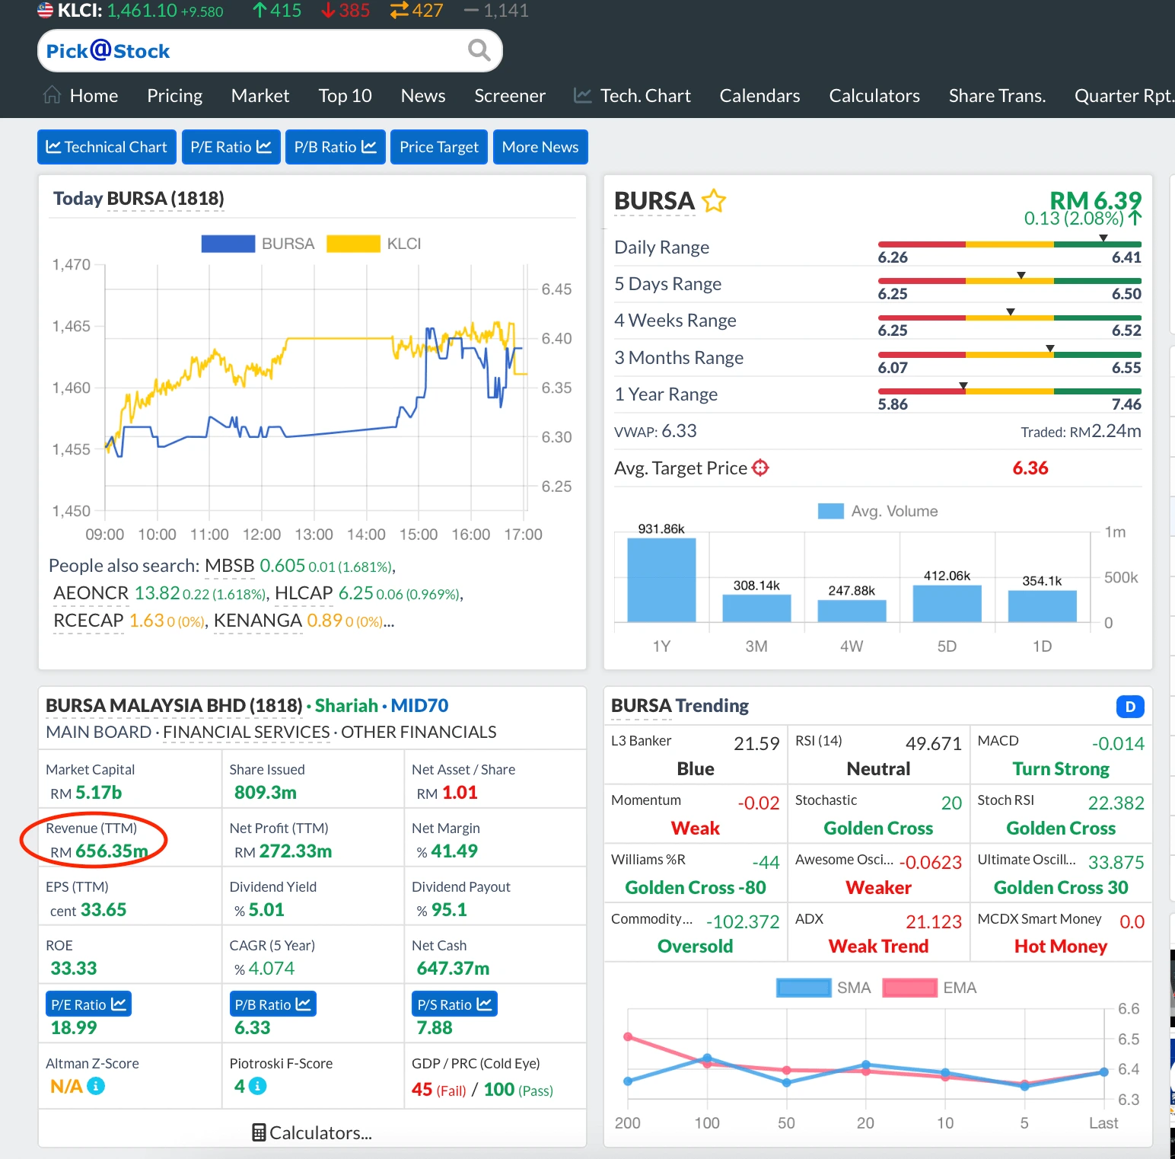Click the More News button
This screenshot has height=1159, width=1175.
540,147
